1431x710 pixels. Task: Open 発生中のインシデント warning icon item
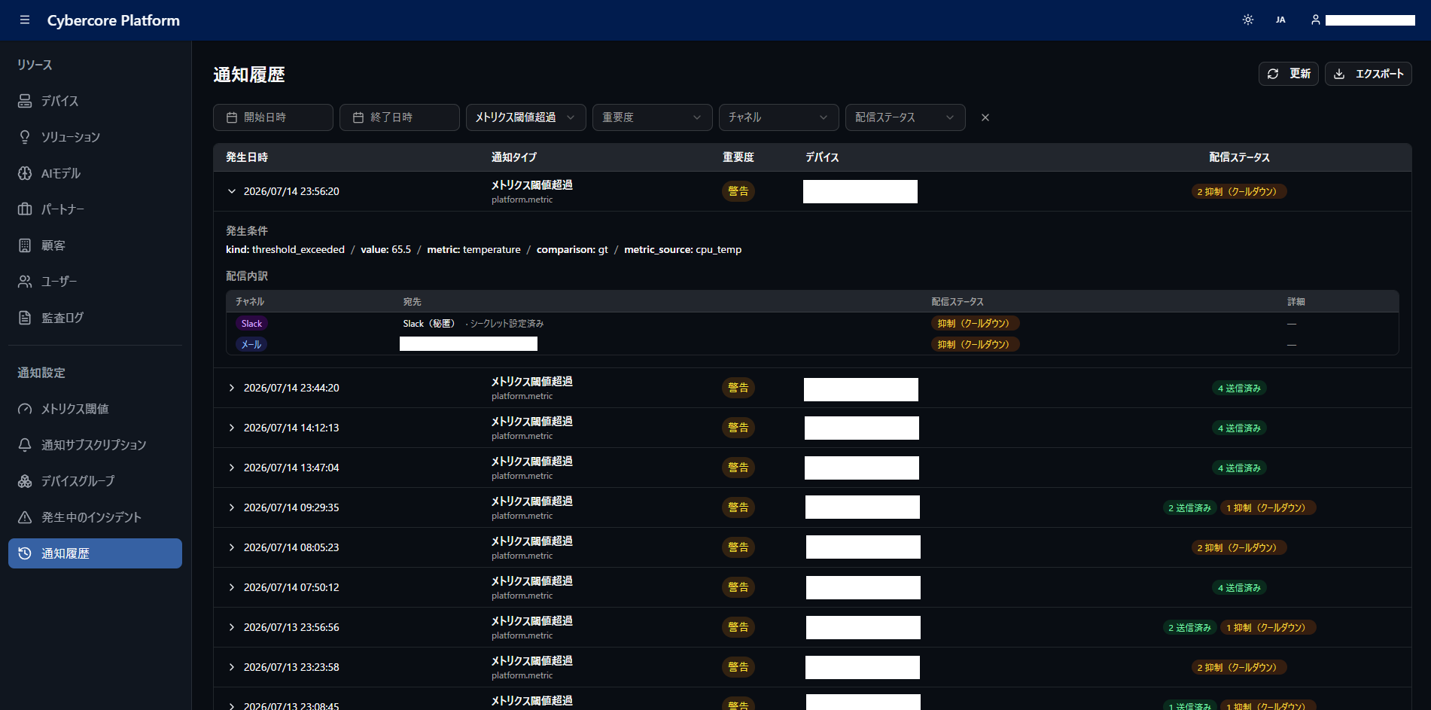click(x=95, y=517)
